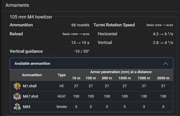Click the 500 m distance column header
180x116 pixels.
click(x=107, y=78)
